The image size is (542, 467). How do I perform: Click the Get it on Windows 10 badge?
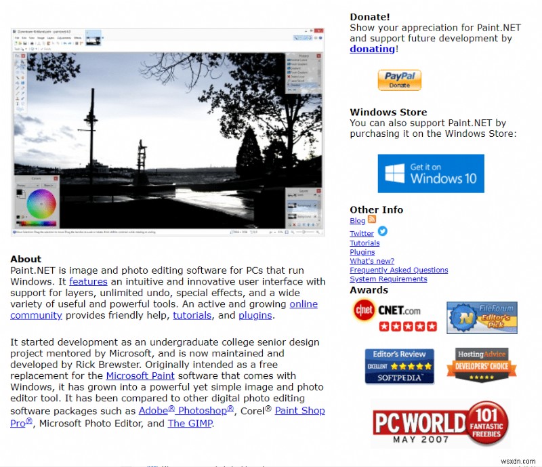(x=431, y=174)
